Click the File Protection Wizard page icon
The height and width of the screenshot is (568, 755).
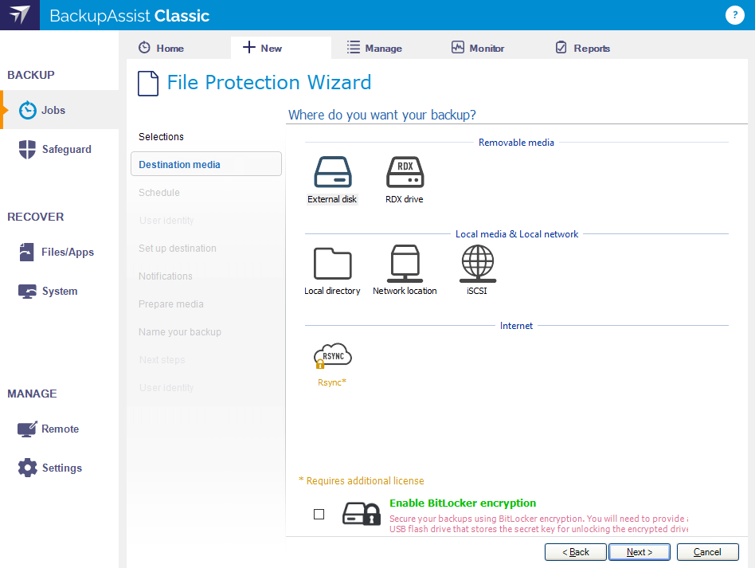pos(148,84)
